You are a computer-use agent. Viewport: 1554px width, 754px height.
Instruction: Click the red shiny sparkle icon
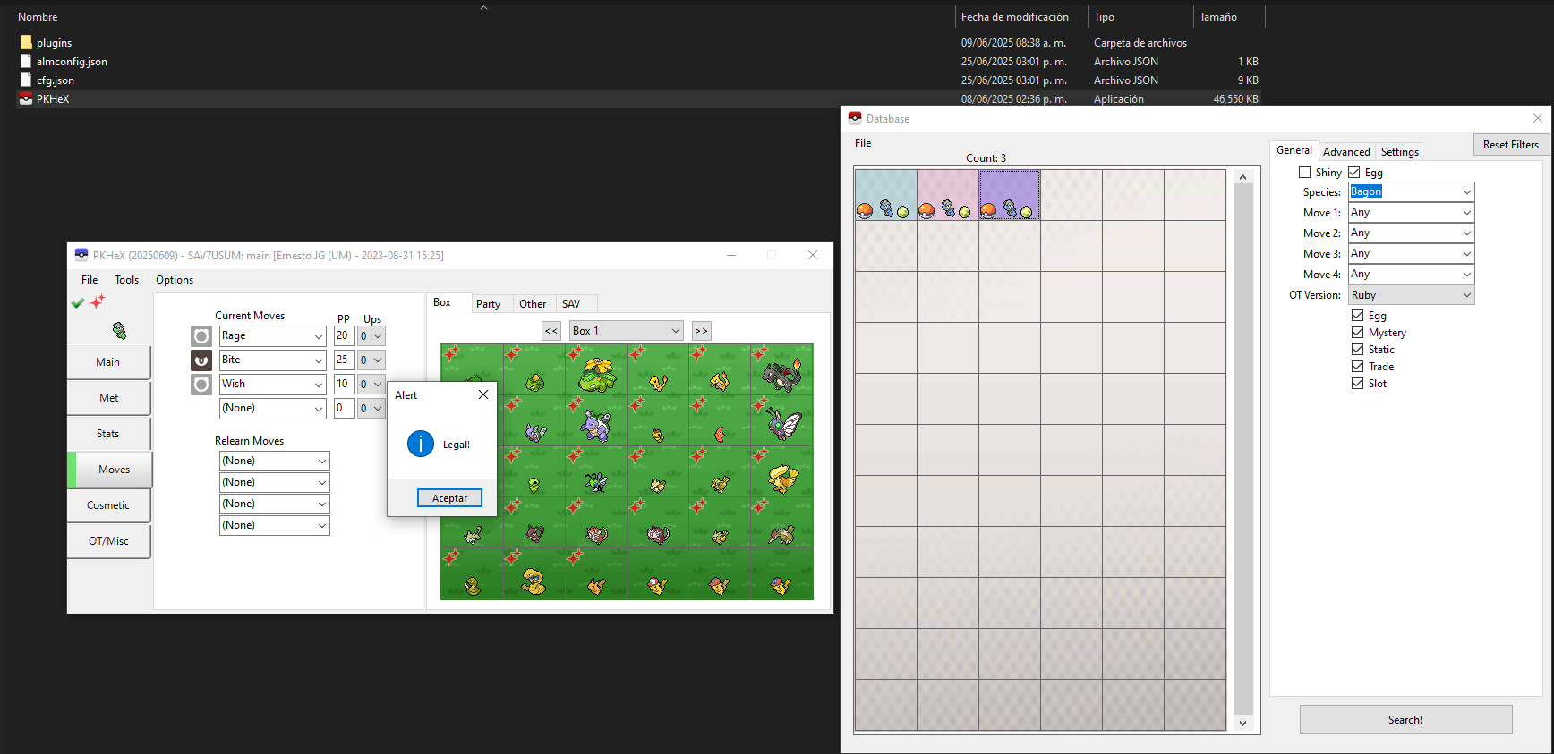tap(98, 301)
